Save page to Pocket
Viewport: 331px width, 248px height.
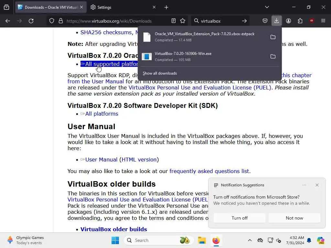265,21
